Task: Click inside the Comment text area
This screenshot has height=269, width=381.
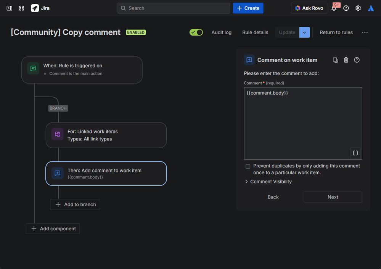Action: [303, 124]
